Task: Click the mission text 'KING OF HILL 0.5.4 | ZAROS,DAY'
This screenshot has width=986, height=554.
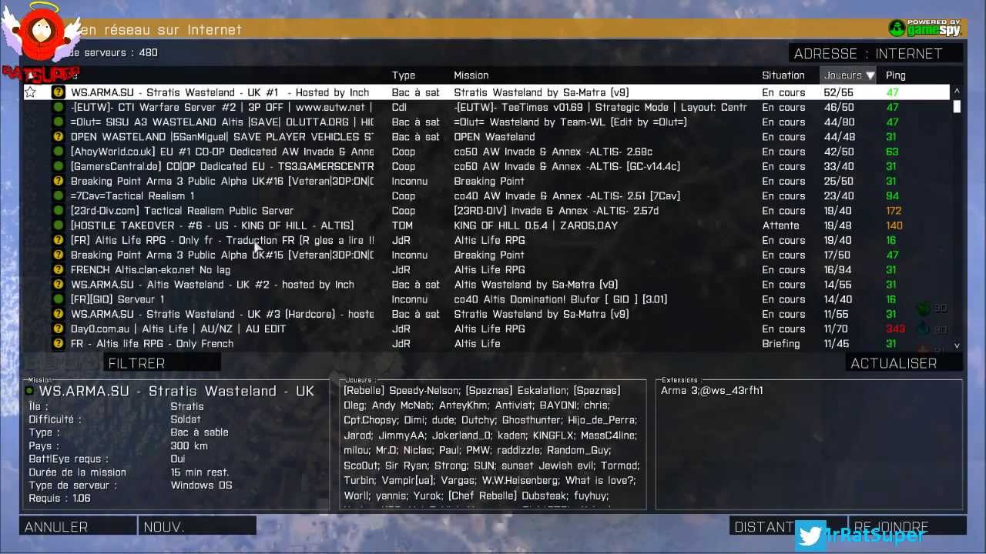Action: click(536, 225)
